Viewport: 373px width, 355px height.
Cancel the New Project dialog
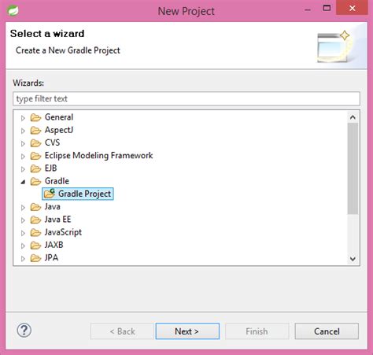coord(327,331)
